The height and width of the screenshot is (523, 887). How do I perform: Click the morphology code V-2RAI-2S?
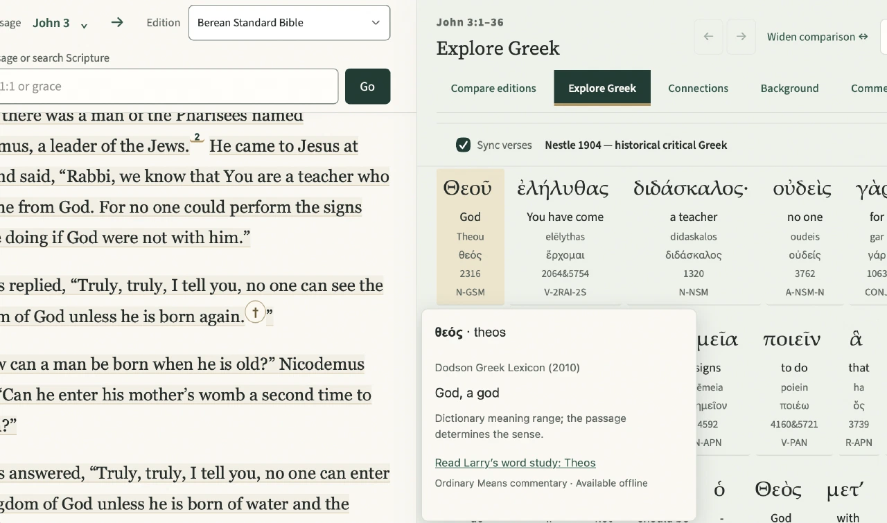[x=565, y=292]
